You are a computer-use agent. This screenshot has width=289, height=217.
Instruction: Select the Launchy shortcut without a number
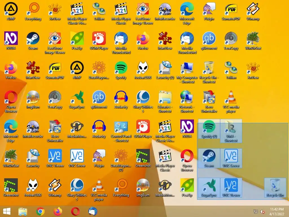coord(33,159)
